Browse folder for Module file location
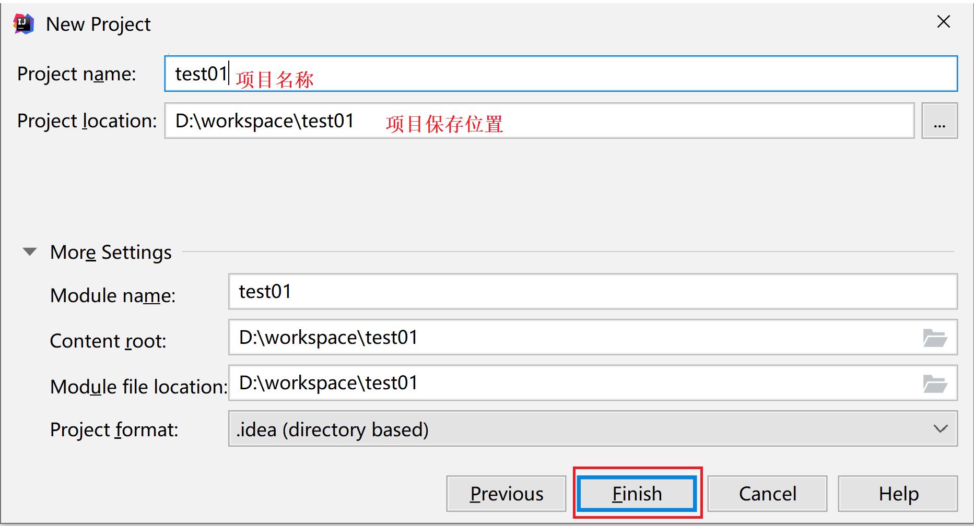Image resolution: width=974 pixels, height=526 pixels. pos(935,384)
